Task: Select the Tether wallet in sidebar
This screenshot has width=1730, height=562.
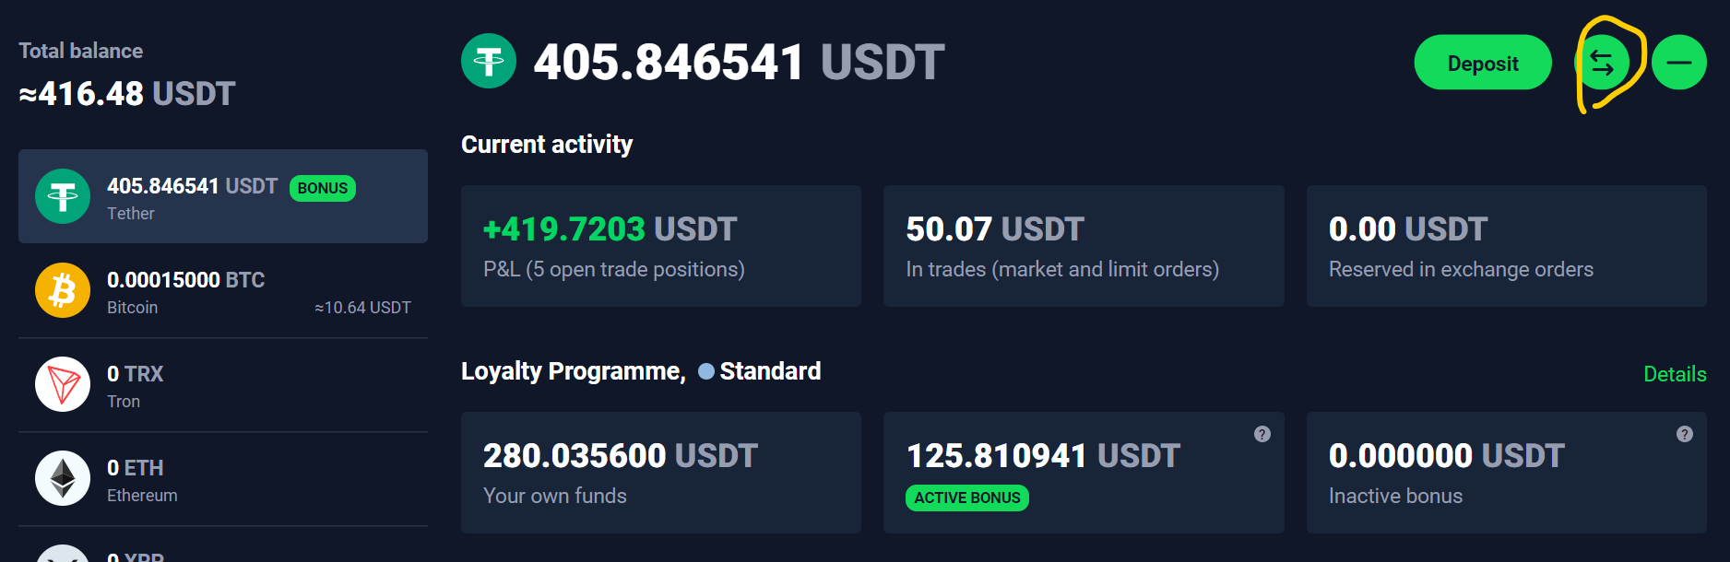Action: [x=222, y=196]
